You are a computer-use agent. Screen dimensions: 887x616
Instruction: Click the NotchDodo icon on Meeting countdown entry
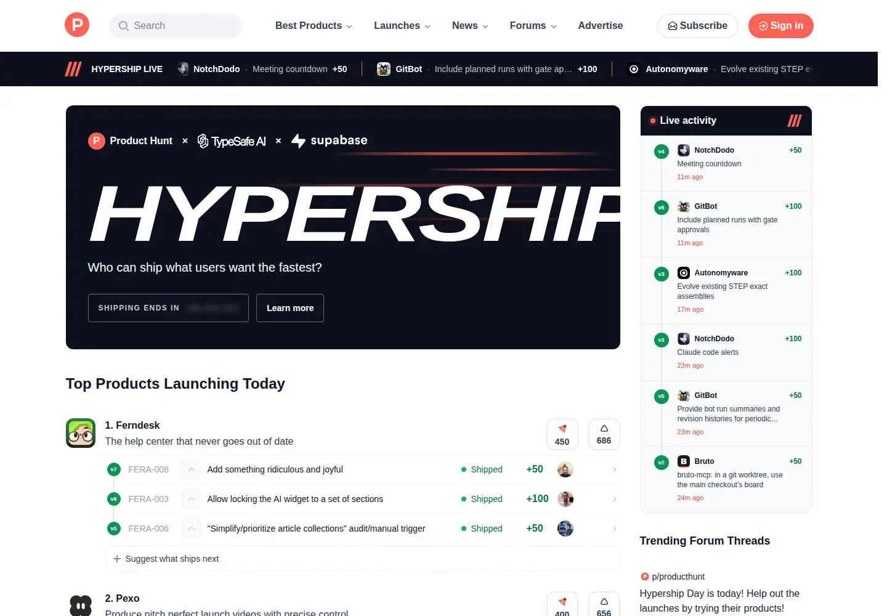click(x=684, y=150)
